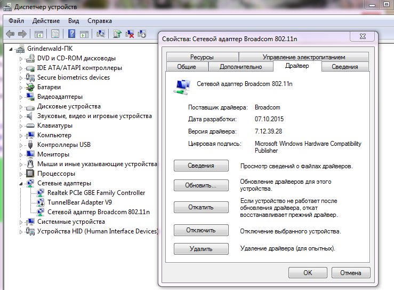The width and height of the screenshot is (394, 290).
Task: Click the TunnelBear Adapter V9 icon
Action: pos(40,202)
